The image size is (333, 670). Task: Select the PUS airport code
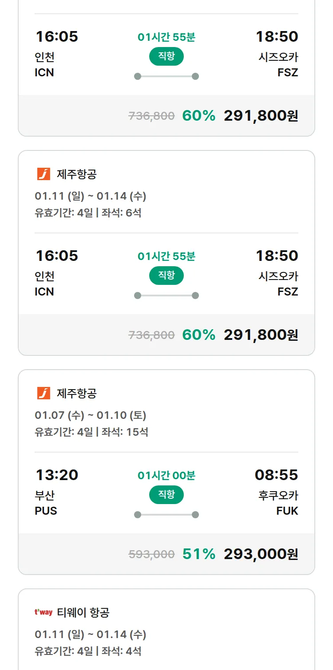click(x=46, y=511)
